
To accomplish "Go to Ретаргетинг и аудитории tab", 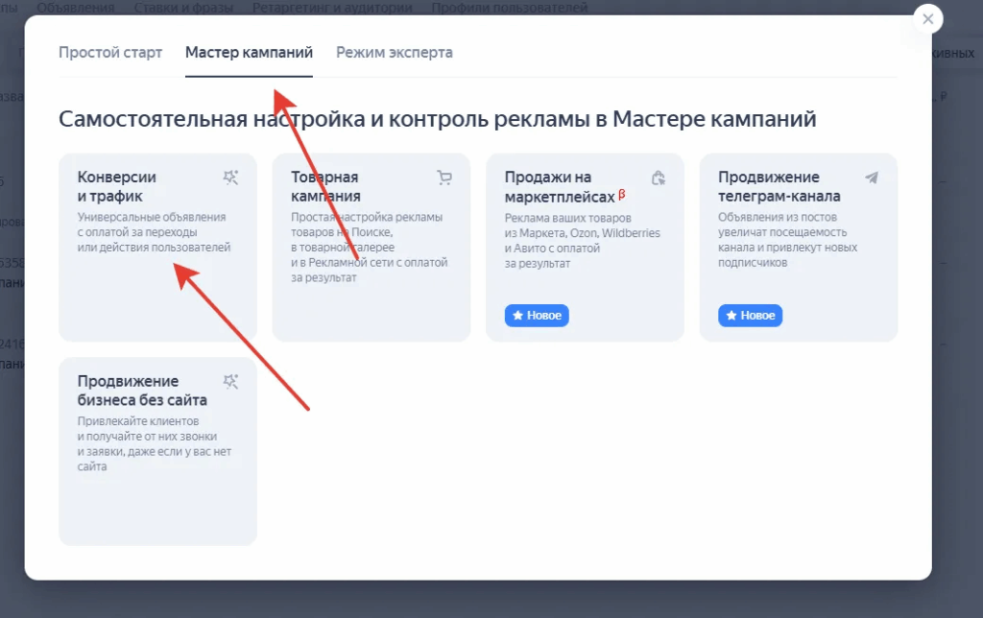I will pos(332,8).
